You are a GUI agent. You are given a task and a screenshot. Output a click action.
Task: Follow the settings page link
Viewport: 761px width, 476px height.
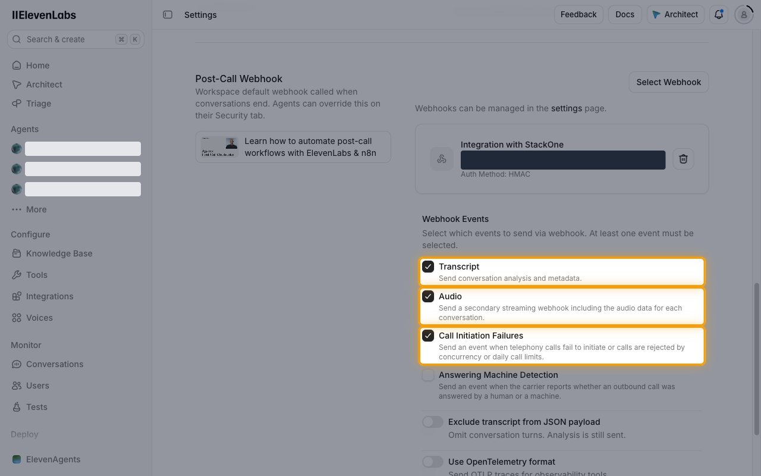pyautogui.click(x=567, y=108)
